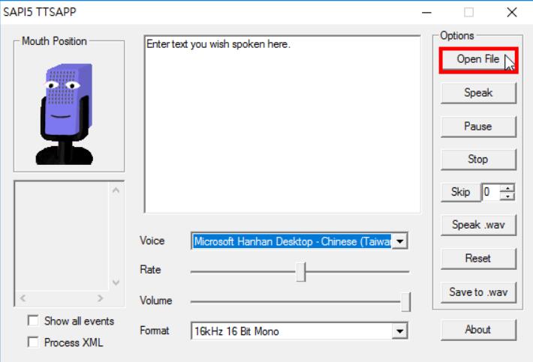Reset settings with the Reset button
The image size is (533, 362).
478,259
